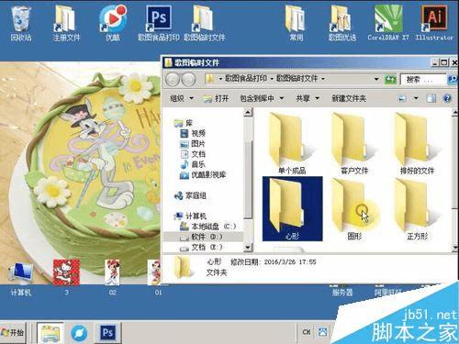
Task: Open the 共享 dropdown menu
Action: click(308, 98)
